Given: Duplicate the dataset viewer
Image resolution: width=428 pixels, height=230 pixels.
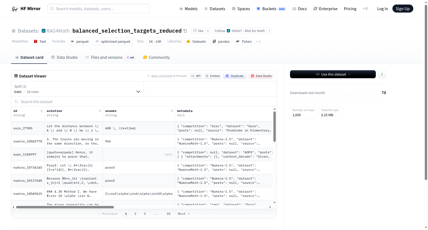Looking at the screenshot, I should (235, 76).
